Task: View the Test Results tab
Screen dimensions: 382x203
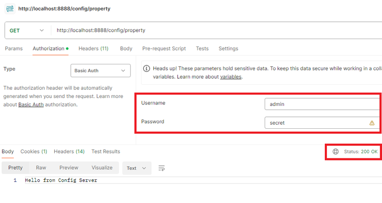Action: (105, 152)
